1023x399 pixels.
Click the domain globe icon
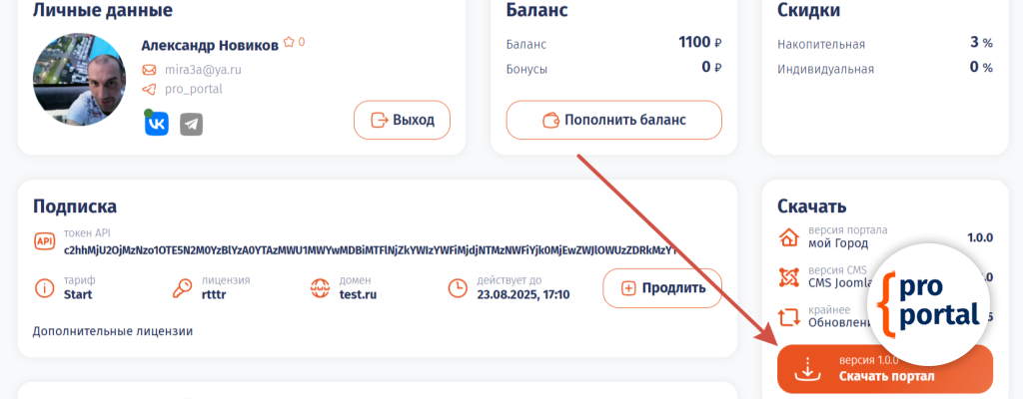coord(320,288)
